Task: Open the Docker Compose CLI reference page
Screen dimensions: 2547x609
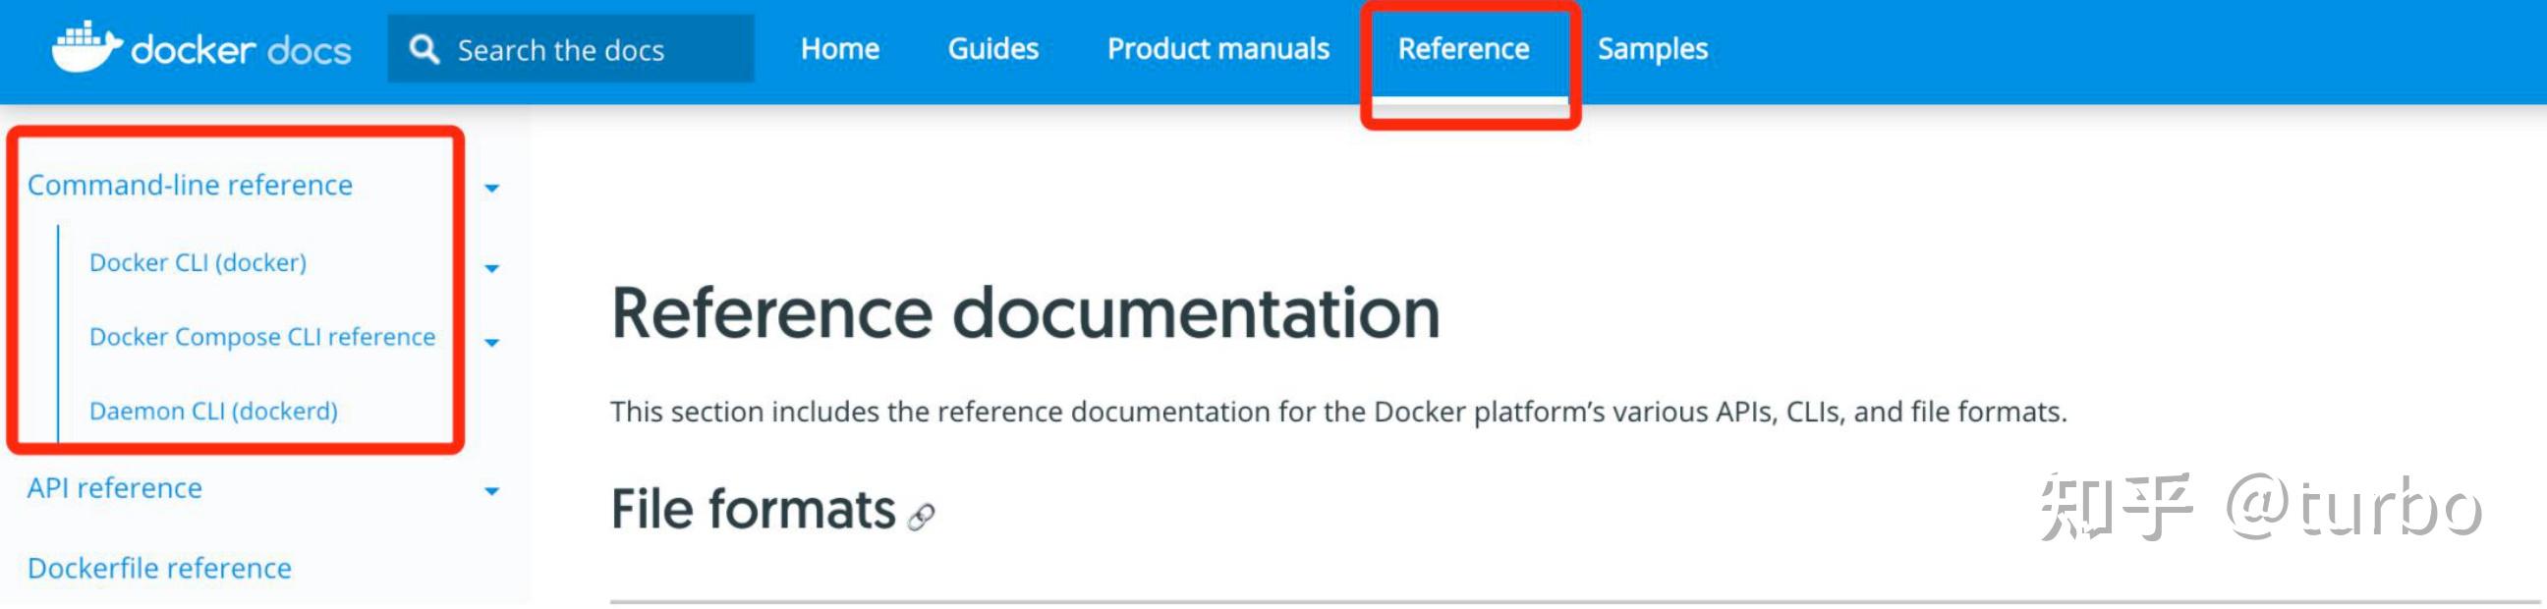Action: pos(261,337)
